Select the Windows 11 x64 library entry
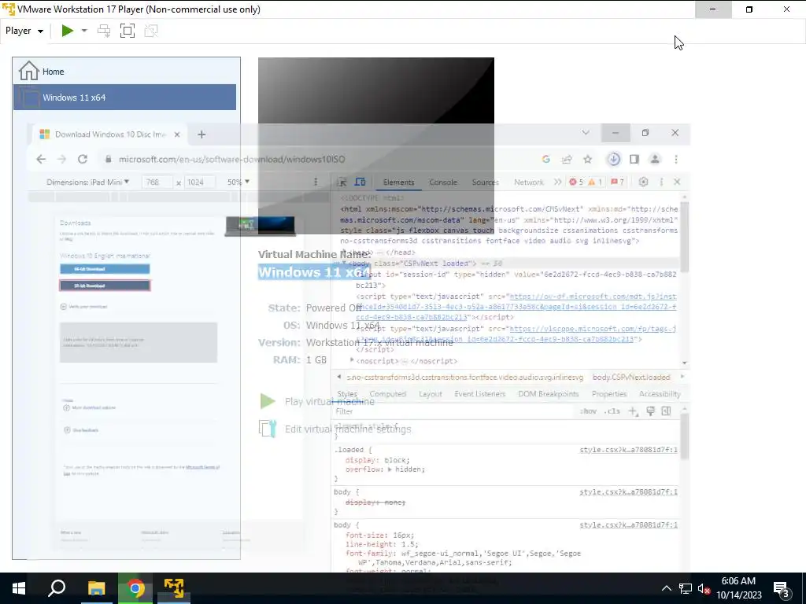The width and height of the screenshot is (806, 604). tap(124, 97)
